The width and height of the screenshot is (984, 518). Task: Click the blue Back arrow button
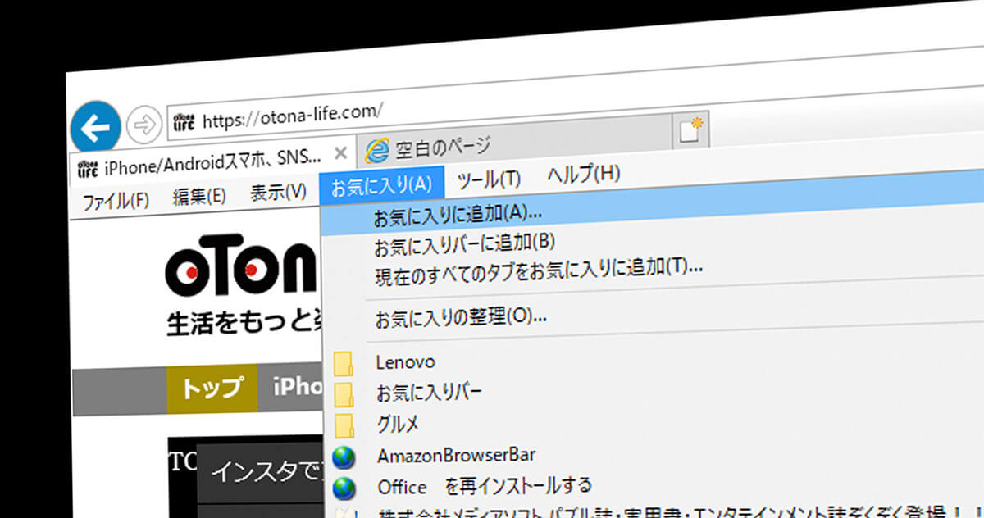tap(96, 127)
